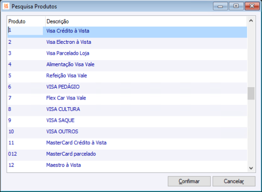Screen dimensions: 262x192
Task: Click the vertical scrollbar thumb
Action: tap(251, 93)
